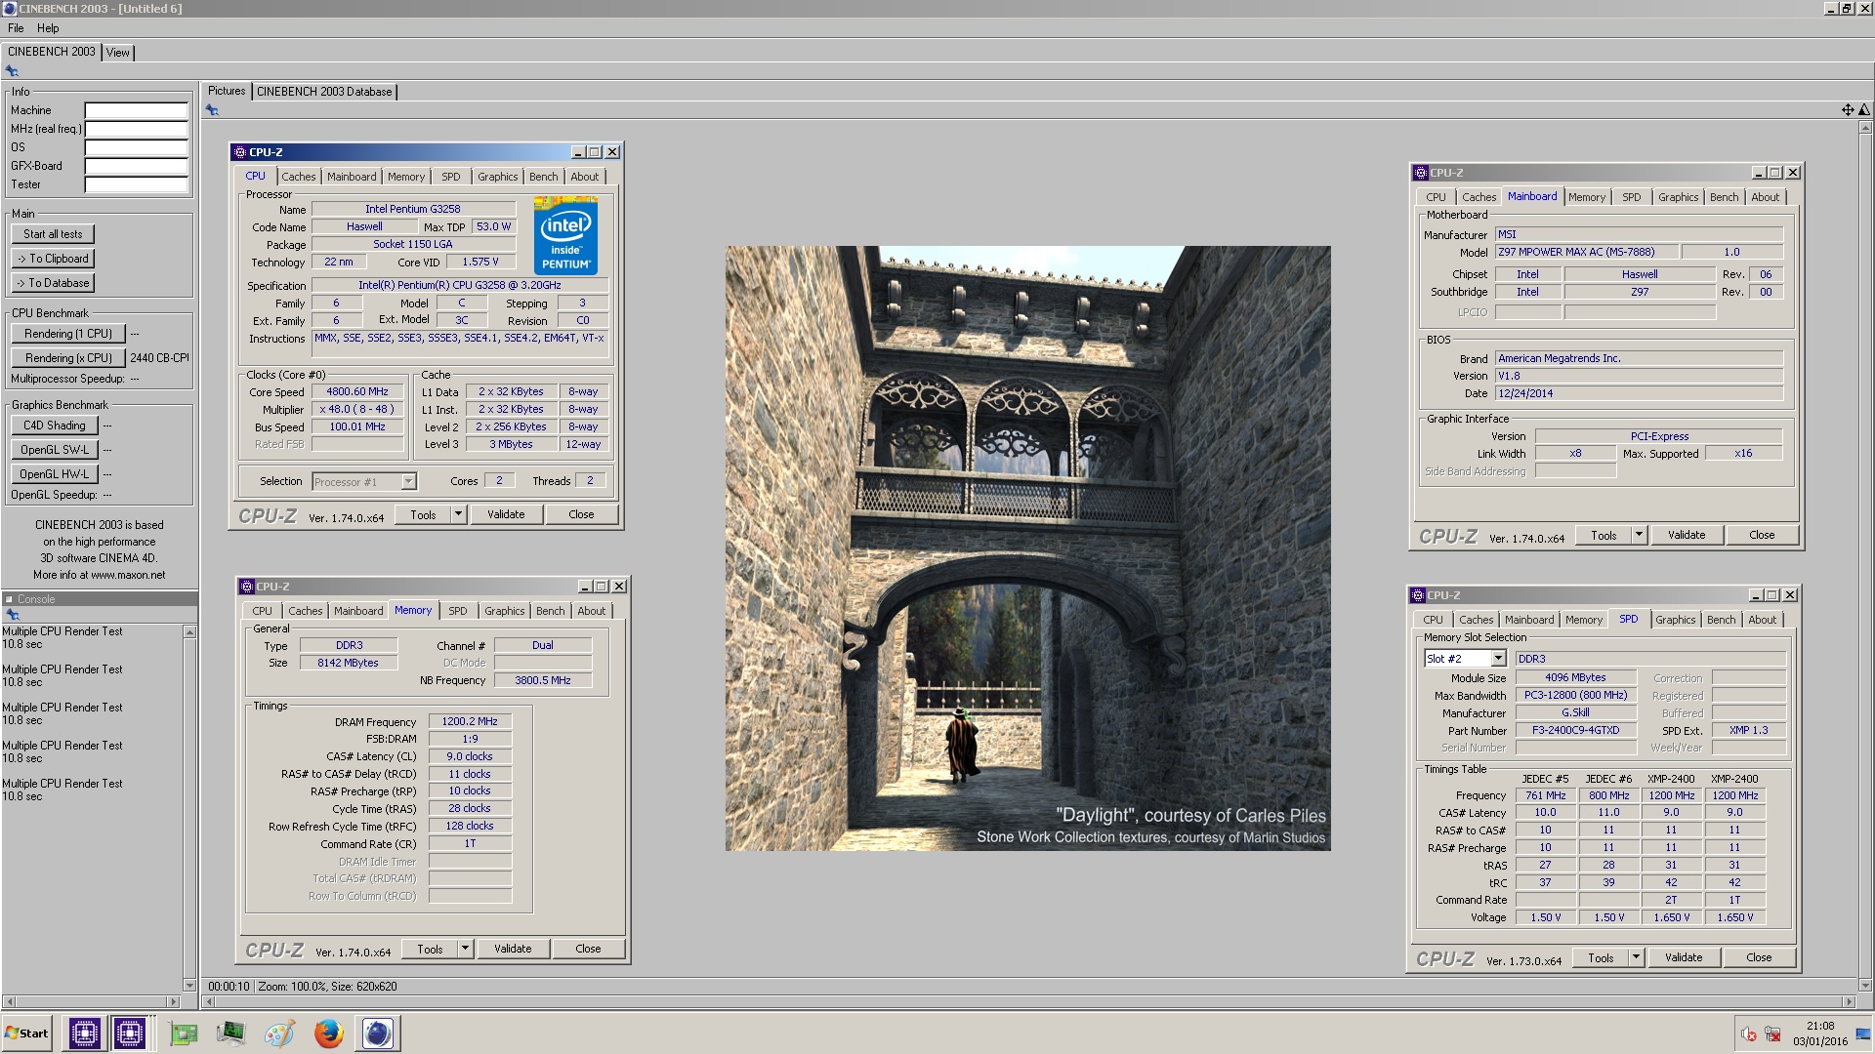The height and width of the screenshot is (1054, 1875).
Task: Click the CINEBENCH 2003 title bar icon
Action: (10, 9)
